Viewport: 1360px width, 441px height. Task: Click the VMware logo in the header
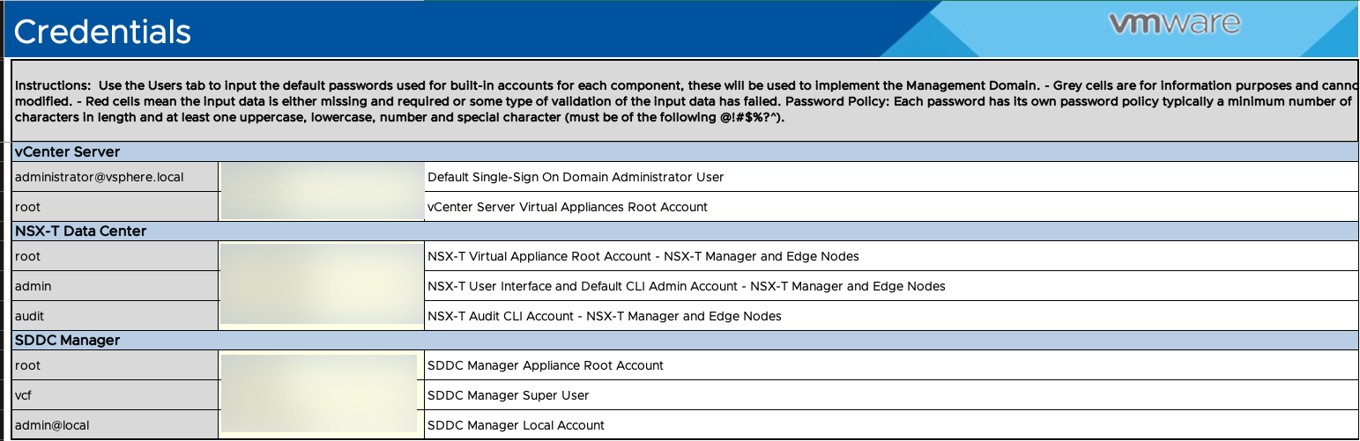1175,23
